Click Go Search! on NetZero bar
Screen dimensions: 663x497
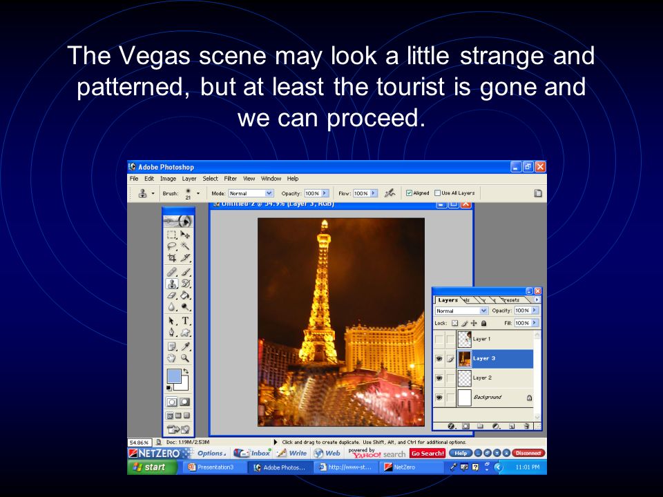(427, 454)
